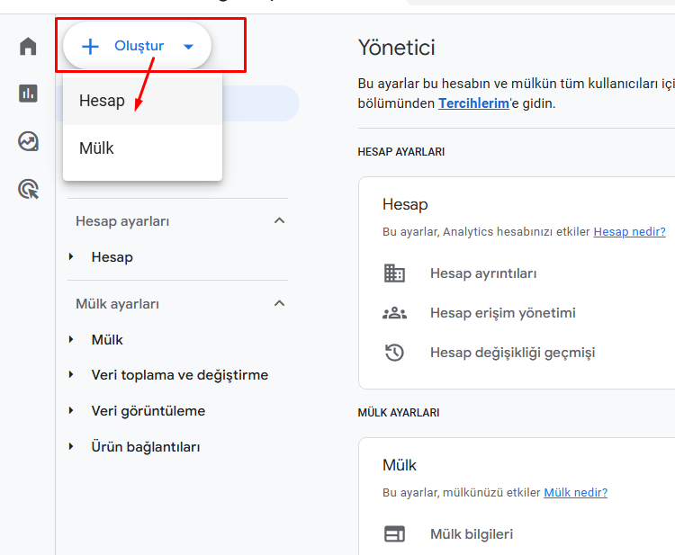This screenshot has width=675, height=555.
Task: Open the Hesap nedir? help link
Action: 629,232
